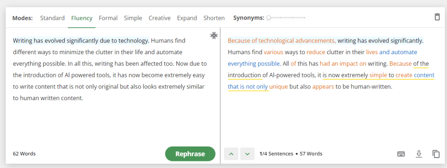Click the download export icon
The width and height of the screenshot is (447, 168).
[x=418, y=154]
